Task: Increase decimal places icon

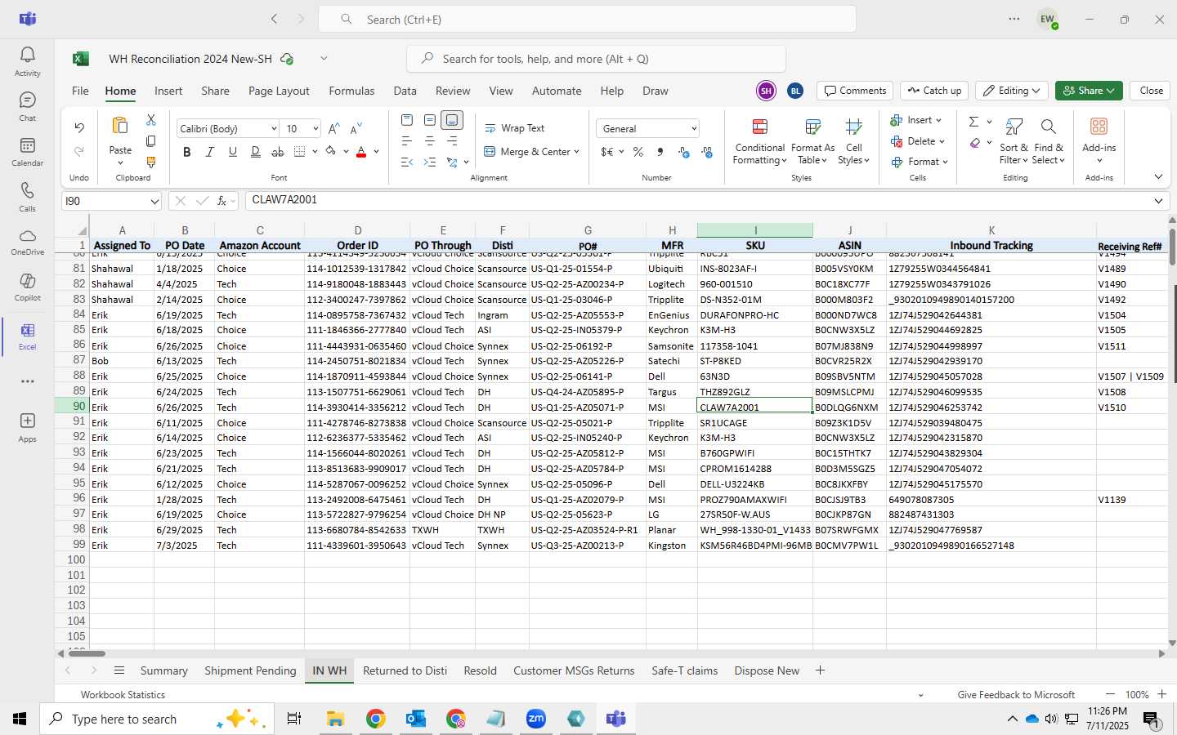Action: 684,152
